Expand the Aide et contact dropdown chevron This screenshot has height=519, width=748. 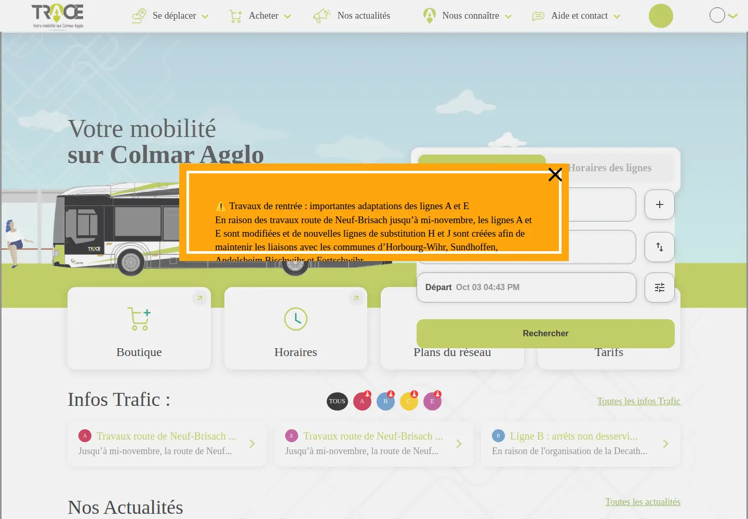click(617, 17)
